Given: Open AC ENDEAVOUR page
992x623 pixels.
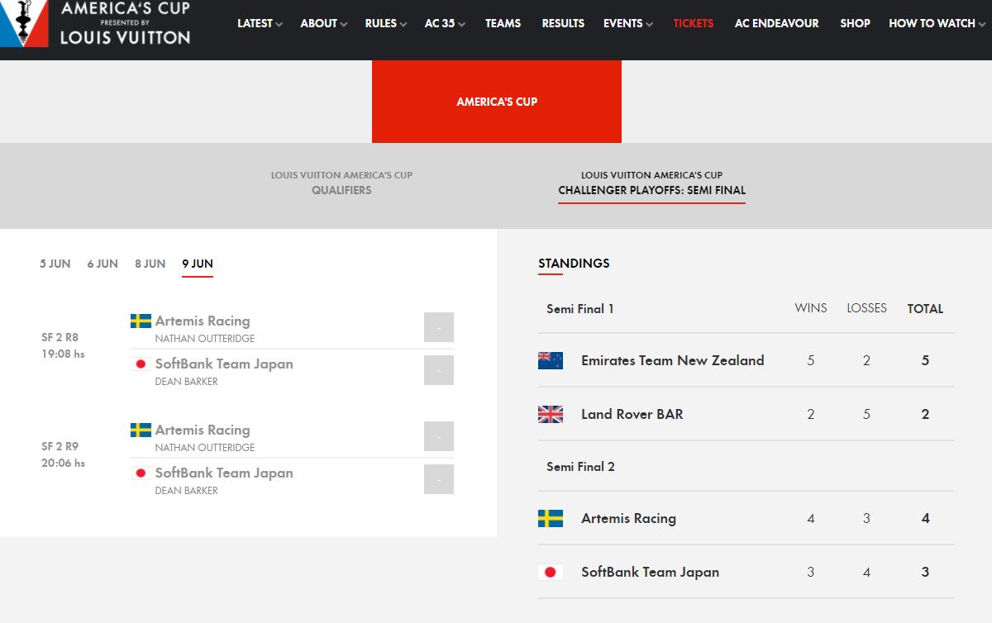Looking at the screenshot, I should click(x=777, y=23).
